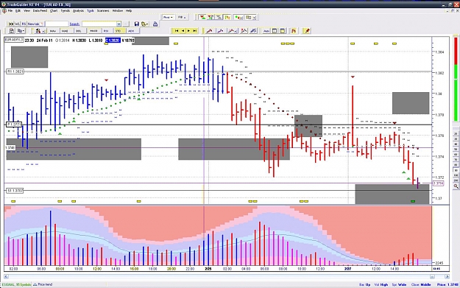Click the WL toolbar button

tap(18, 24)
